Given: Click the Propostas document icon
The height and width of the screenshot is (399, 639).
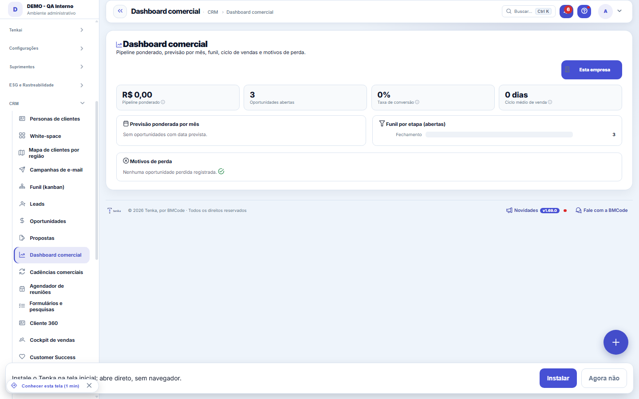Looking at the screenshot, I should (22, 238).
